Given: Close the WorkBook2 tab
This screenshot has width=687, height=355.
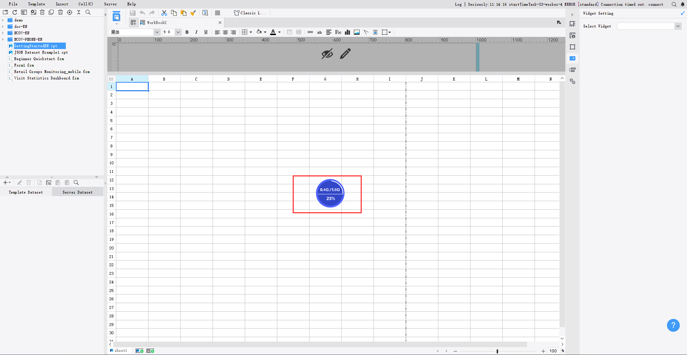Looking at the screenshot, I should (220, 23).
